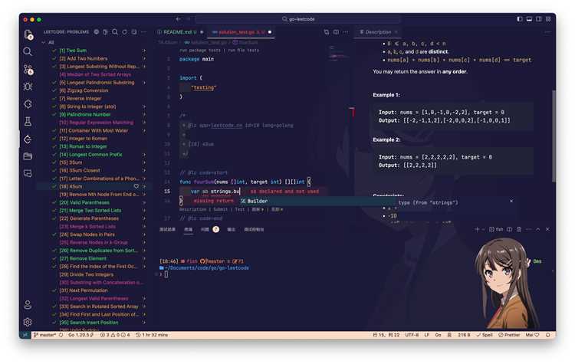
Task: Click the Go 1.20.5 version in status bar
Action: 81,335
